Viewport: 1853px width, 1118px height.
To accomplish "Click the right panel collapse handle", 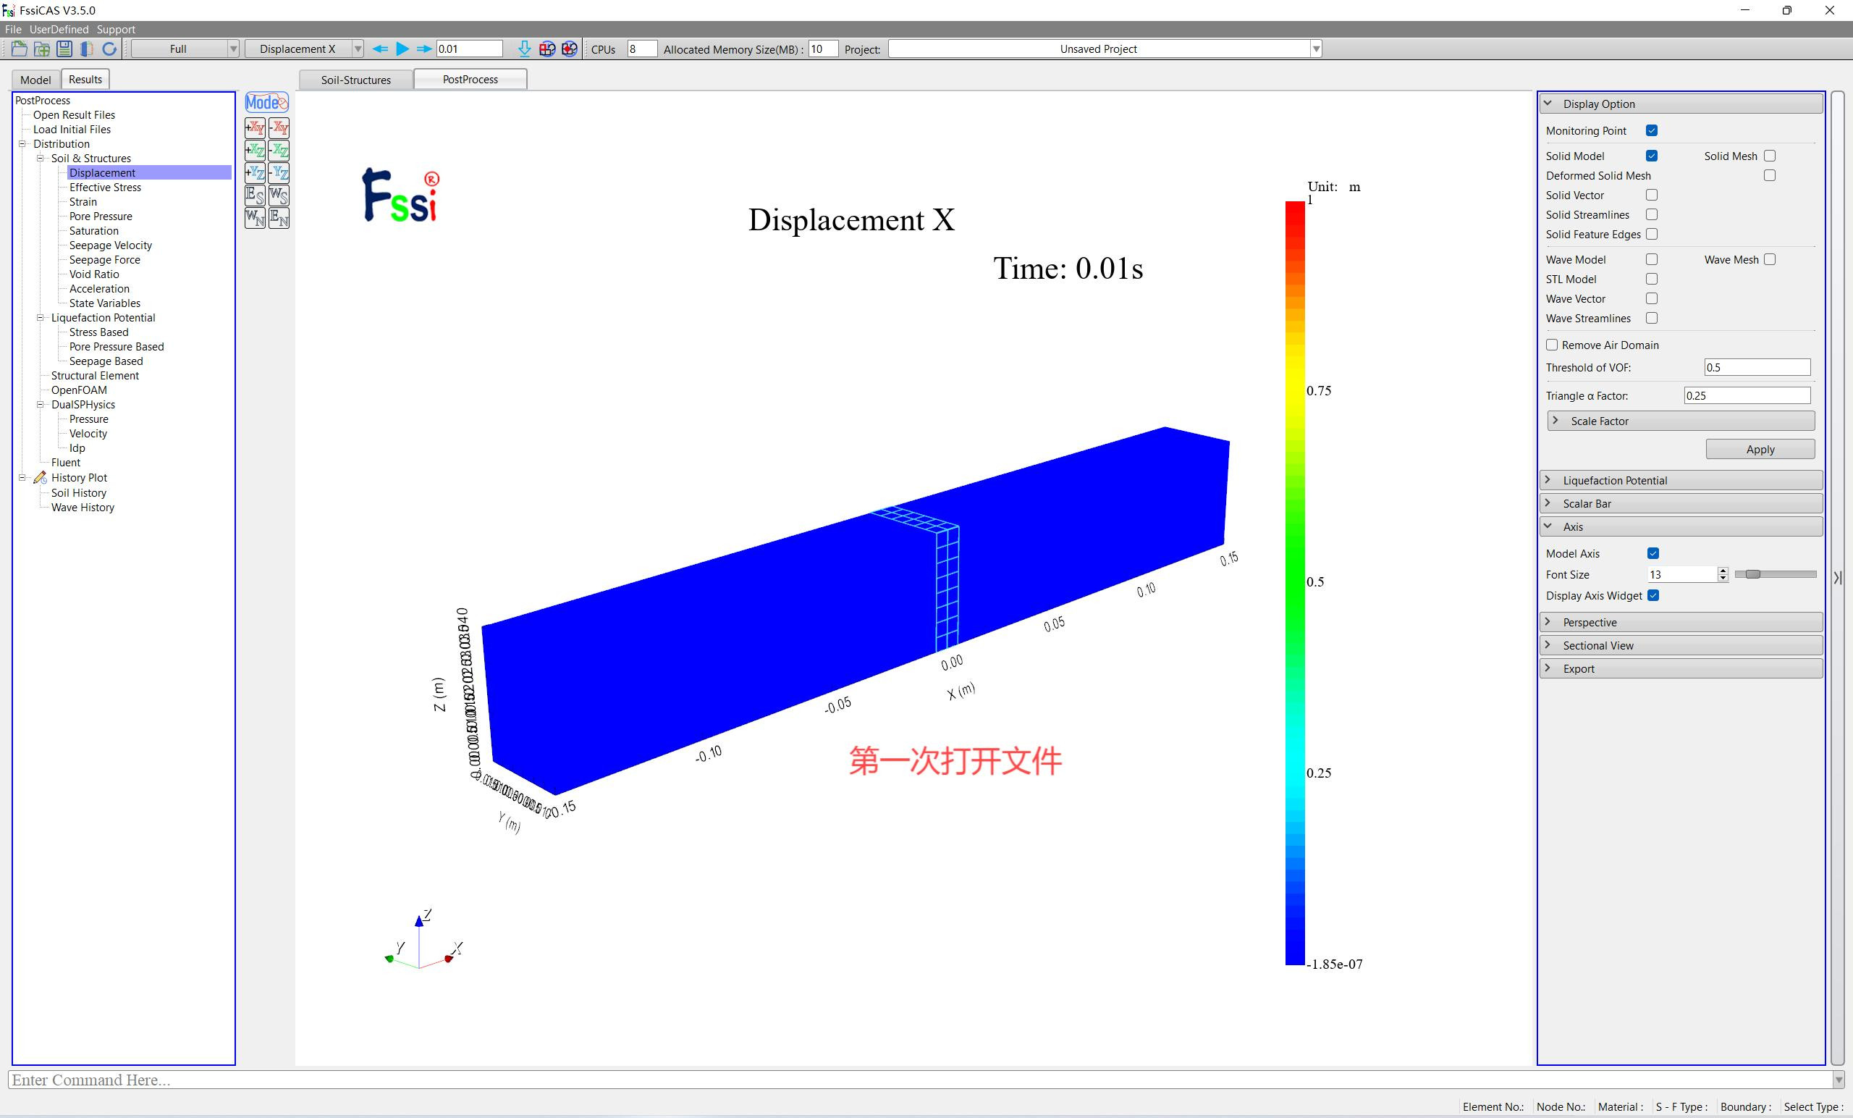I will (1837, 578).
